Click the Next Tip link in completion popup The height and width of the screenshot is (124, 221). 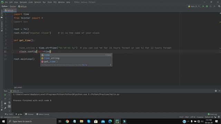click(84, 65)
